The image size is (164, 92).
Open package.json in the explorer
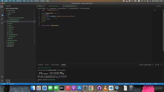point(11,42)
